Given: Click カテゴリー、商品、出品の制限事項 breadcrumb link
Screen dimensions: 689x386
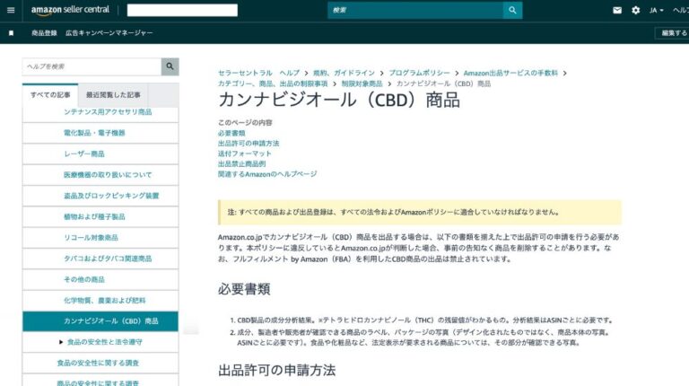Looking at the screenshot, I should click(x=273, y=83).
